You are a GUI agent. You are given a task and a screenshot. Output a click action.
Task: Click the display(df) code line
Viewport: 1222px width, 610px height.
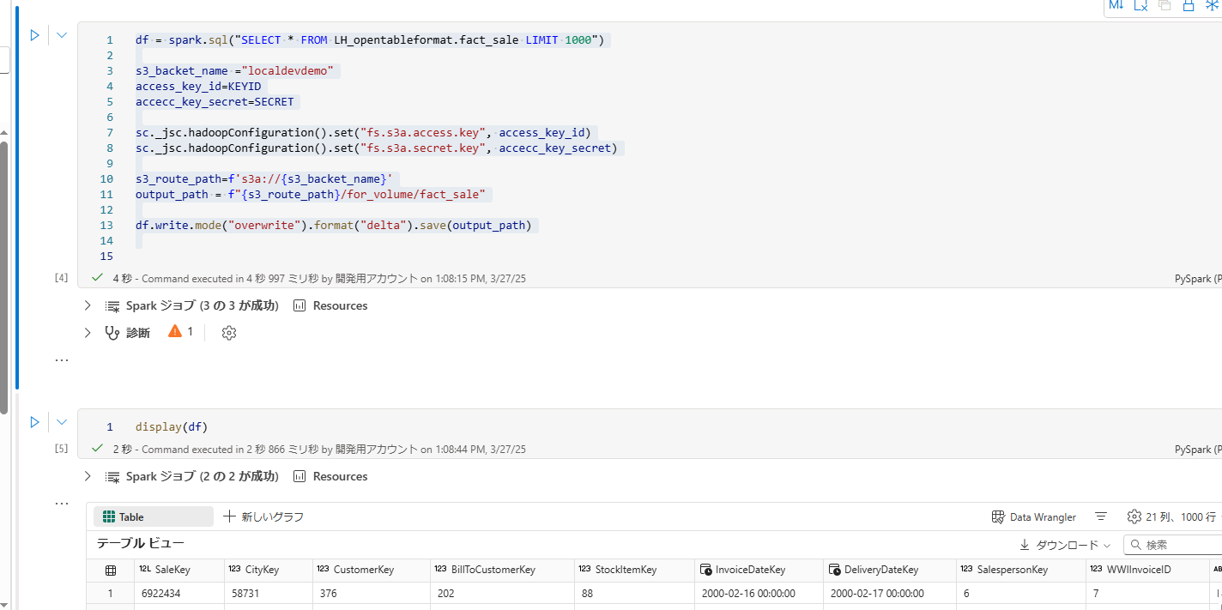pyautogui.click(x=172, y=426)
